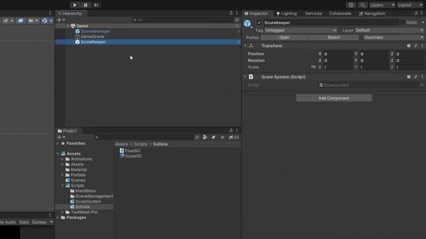Switch to the Inspector tab
Viewport: 426px width, 239px height.
[x=256, y=13]
